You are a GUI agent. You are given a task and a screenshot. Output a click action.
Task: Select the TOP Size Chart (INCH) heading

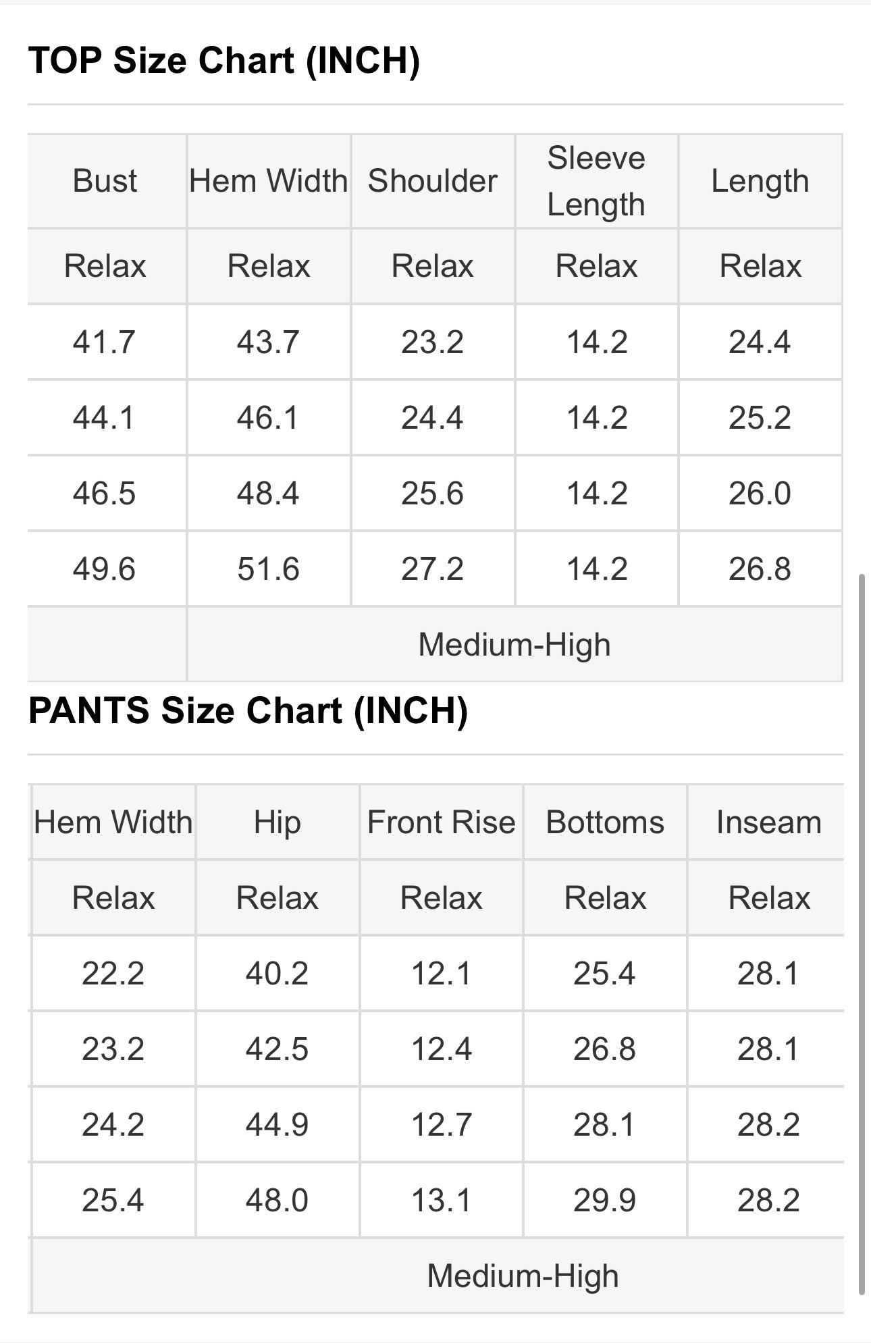(x=224, y=60)
